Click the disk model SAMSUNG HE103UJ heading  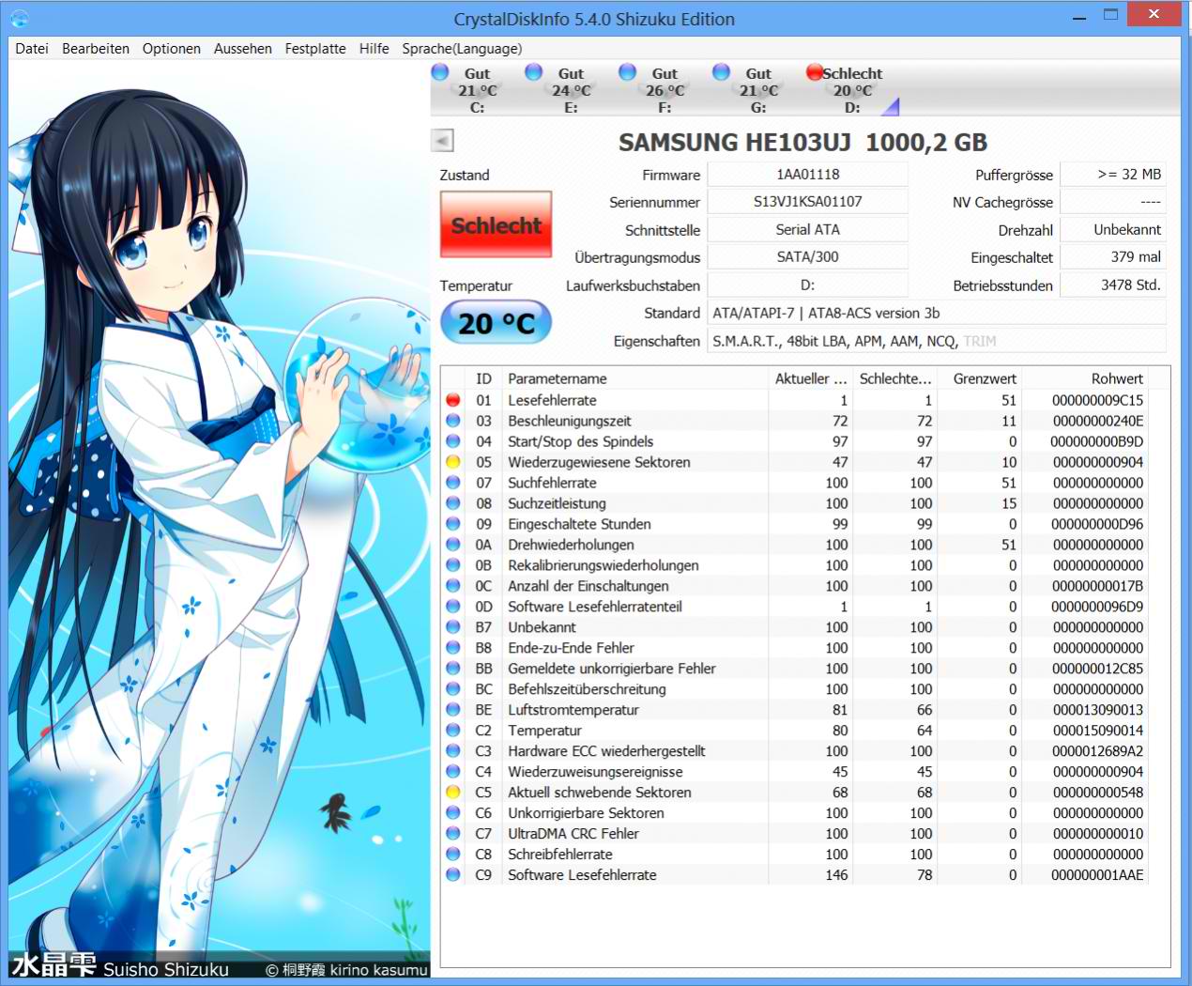pyautogui.click(x=802, y=143)
